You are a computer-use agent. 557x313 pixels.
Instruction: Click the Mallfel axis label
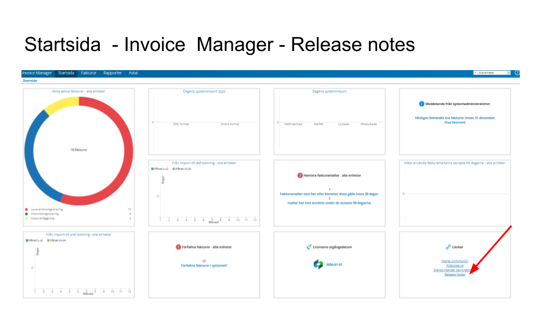click(x=319, y=124)
